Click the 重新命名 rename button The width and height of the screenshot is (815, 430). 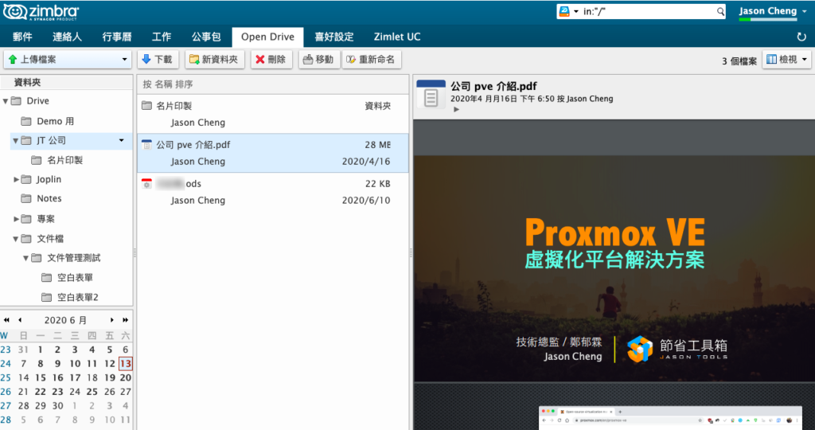[372, 59]
